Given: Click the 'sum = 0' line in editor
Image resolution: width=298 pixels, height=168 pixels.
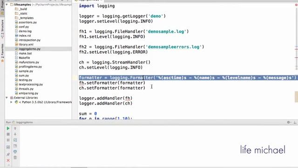Looking at the screenshot, I should 88,114.
